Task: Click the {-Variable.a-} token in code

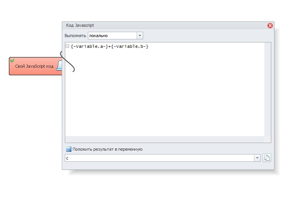Action: [x=89, y=46]
